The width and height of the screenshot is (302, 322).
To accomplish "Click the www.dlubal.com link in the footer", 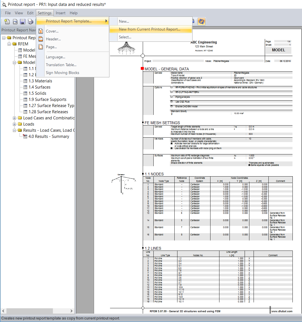I will tap(282, 311).
